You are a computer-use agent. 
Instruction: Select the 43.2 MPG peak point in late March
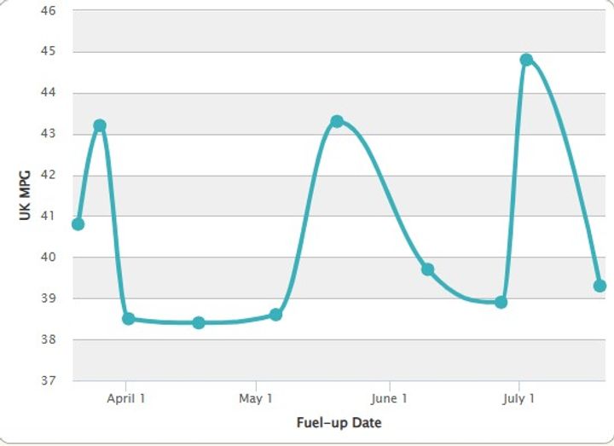[100, 125]
